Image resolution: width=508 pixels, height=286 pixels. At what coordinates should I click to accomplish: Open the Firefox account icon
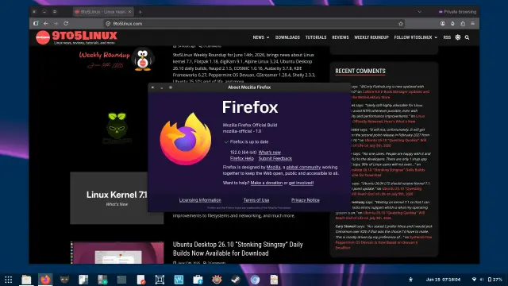tap(443, 24)
